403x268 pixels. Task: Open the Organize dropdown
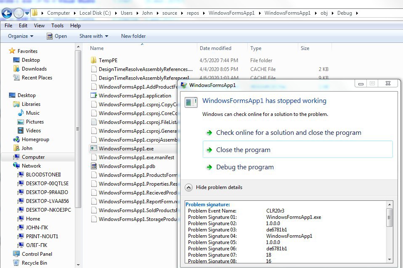tap(21, 36)
